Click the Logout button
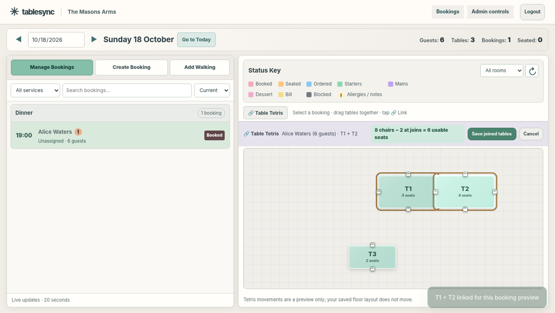Image resolution: width=555 pixels, height=313 pixels. [x=532, y=12]
